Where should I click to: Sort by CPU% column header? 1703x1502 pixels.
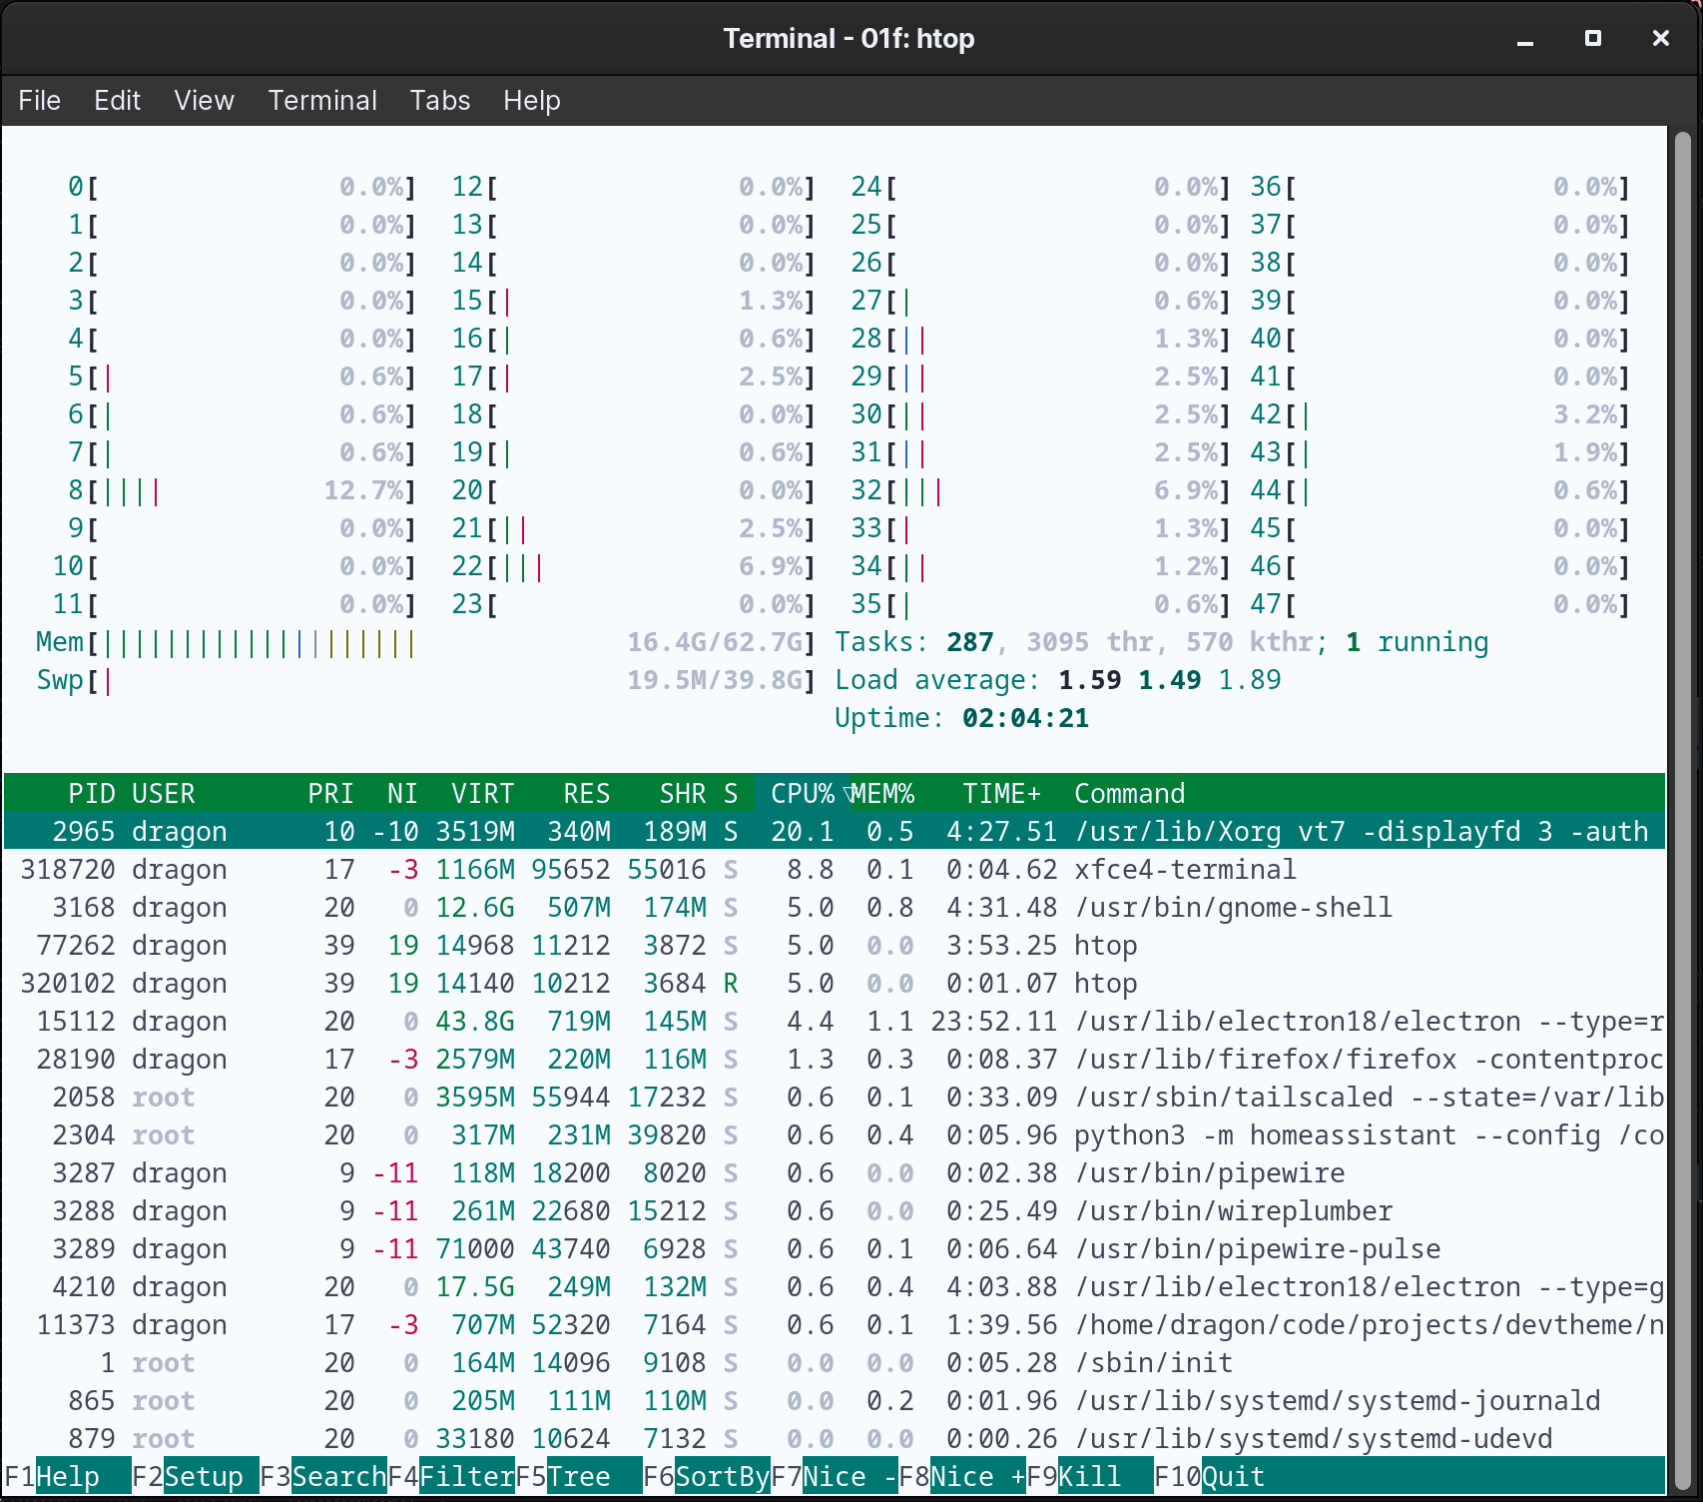click(x=803, y=793)
